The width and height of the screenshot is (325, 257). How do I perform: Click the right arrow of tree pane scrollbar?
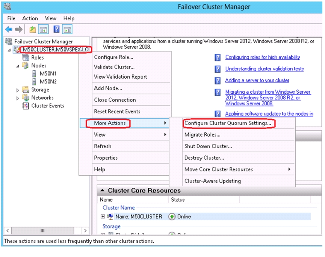pyautogui.click(x=85, y=231)
